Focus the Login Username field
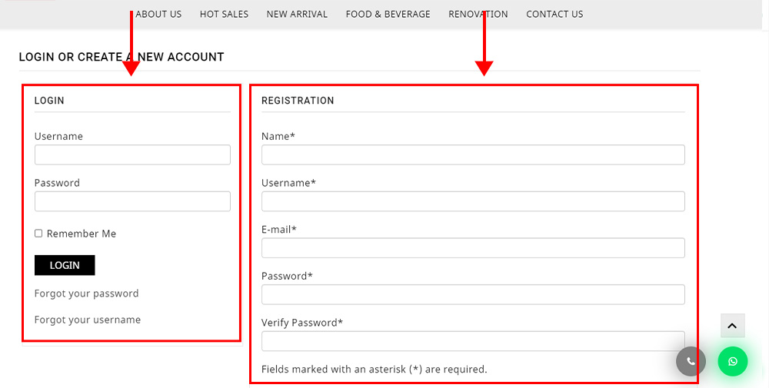769x388 pixels. click(x=132, y=154)
